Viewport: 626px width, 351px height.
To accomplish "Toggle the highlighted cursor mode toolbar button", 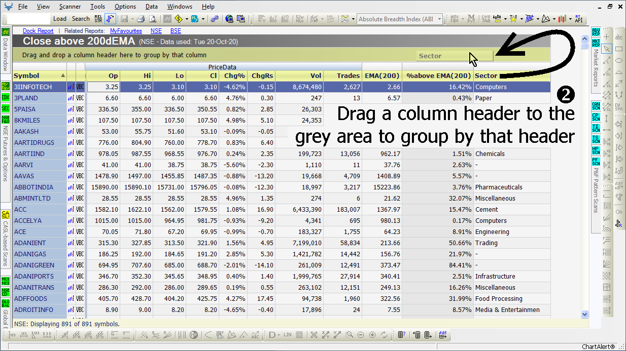I will 110,19.
